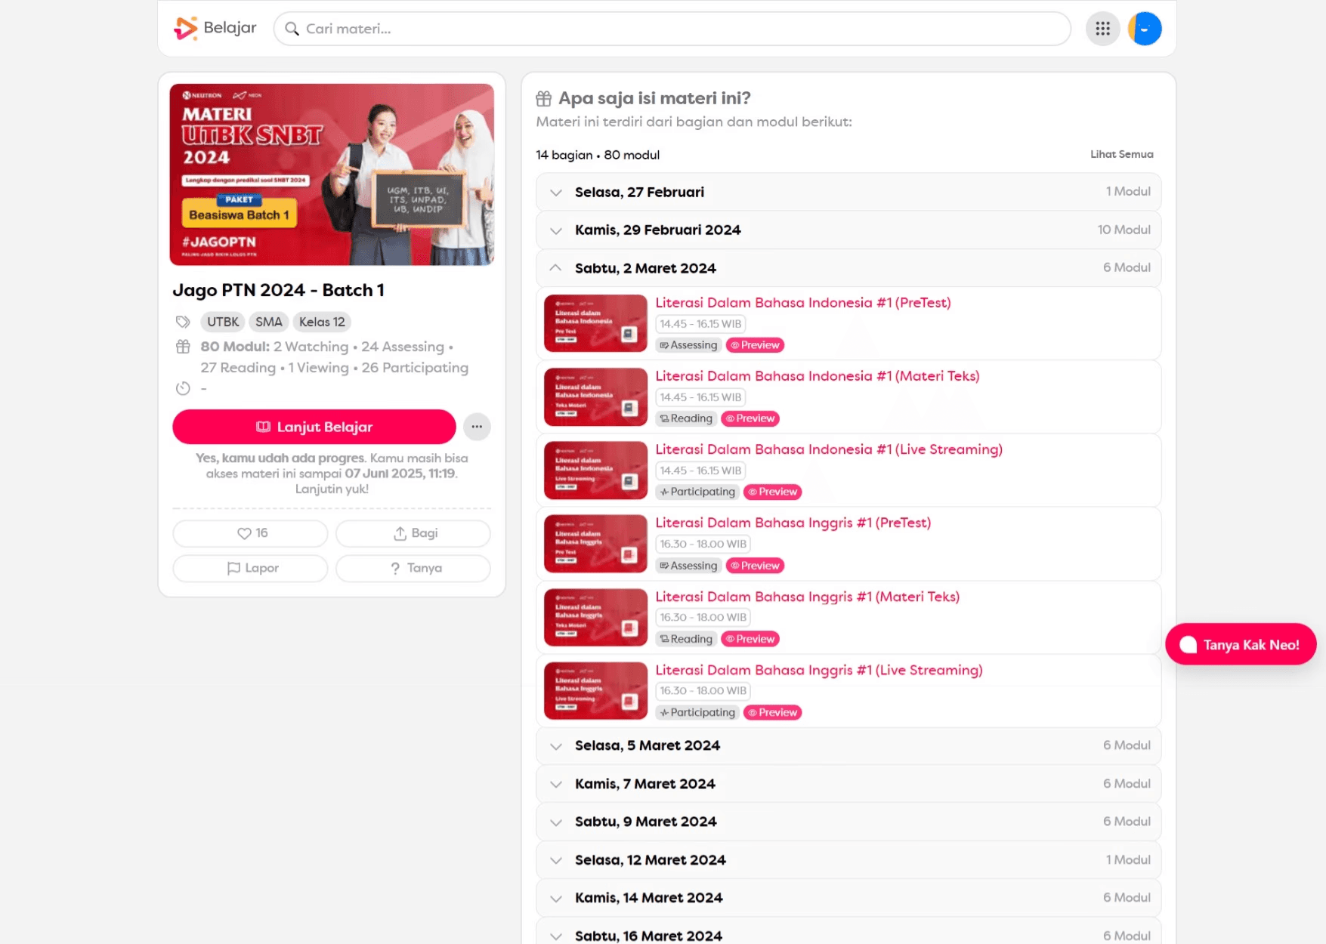Image resolution: width=1326 pixels, height=944 pixels.
Task: Click Participating badge on Bahasa Inggris Live Streaming
Action: 697,712
